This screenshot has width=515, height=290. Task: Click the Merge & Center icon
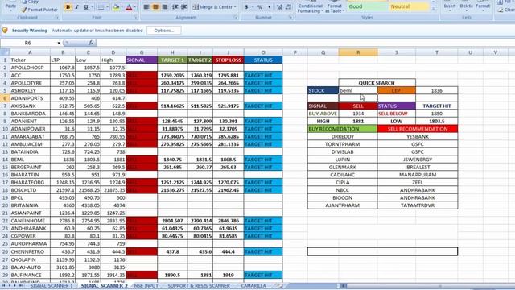[196, 7]
